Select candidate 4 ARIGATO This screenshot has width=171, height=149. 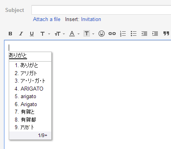[x=30, y=89]
